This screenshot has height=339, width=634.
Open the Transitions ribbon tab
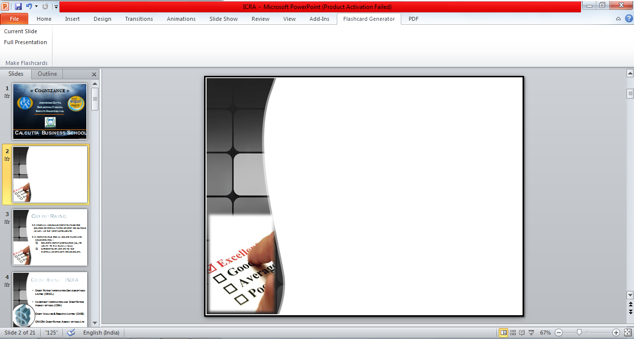[x=139, y=19]
